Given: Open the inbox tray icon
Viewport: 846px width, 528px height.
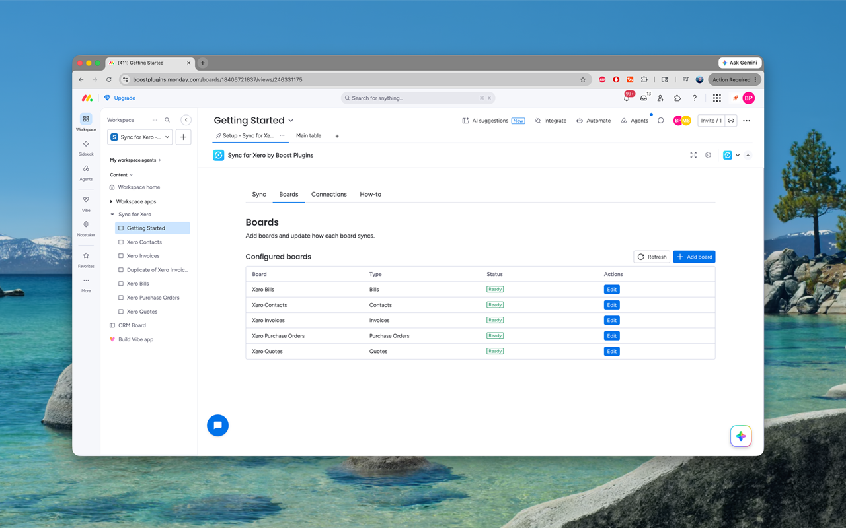Looking at the screenshot, I should [x=644, y=98].
